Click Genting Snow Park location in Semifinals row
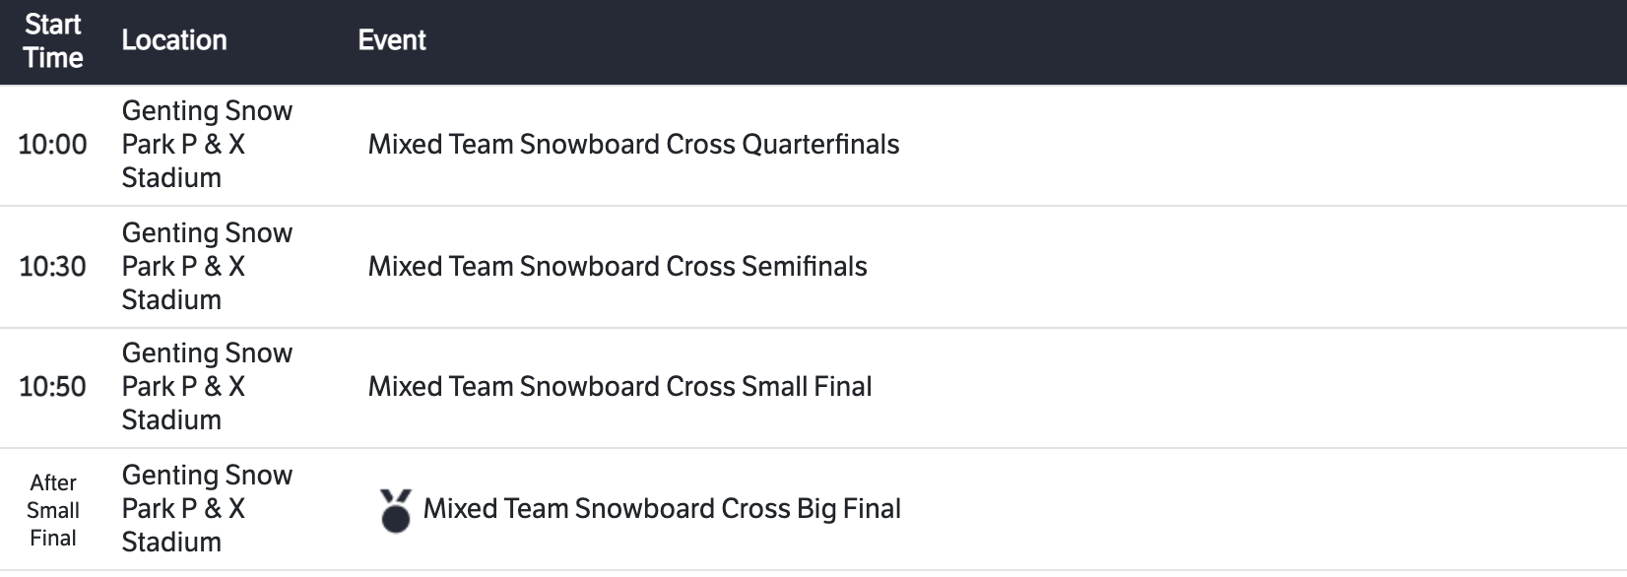The image size is (1627, 577). click(x=207, y=267)
